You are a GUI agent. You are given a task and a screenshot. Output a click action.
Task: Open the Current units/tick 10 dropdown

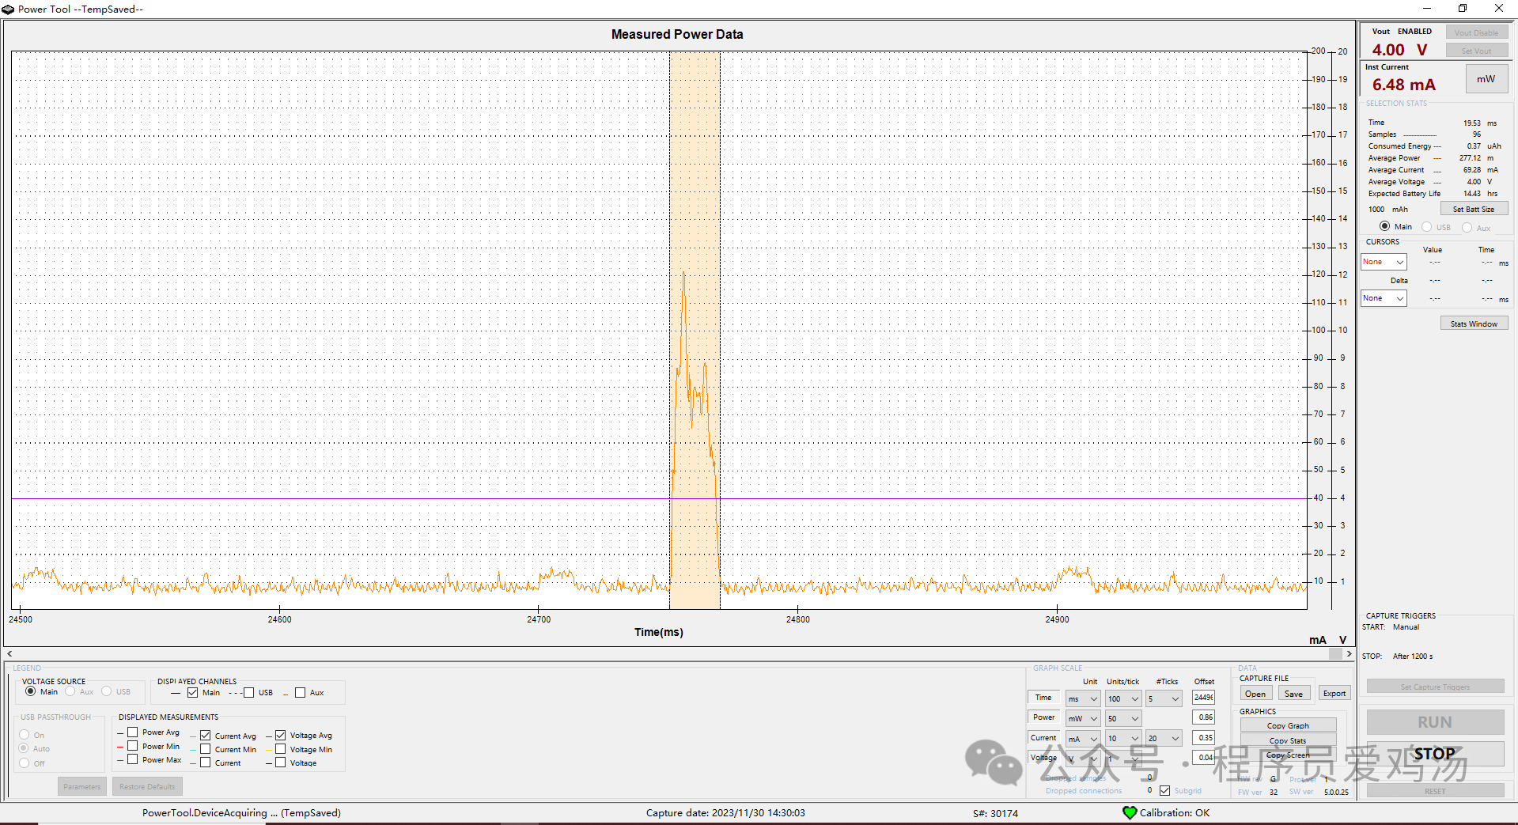pos(1123,738)
